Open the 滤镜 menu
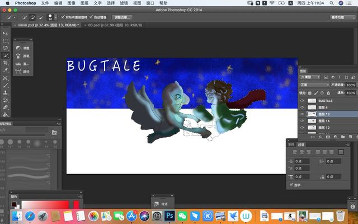This screenshot has width=358, height=224. click(124, 3)
